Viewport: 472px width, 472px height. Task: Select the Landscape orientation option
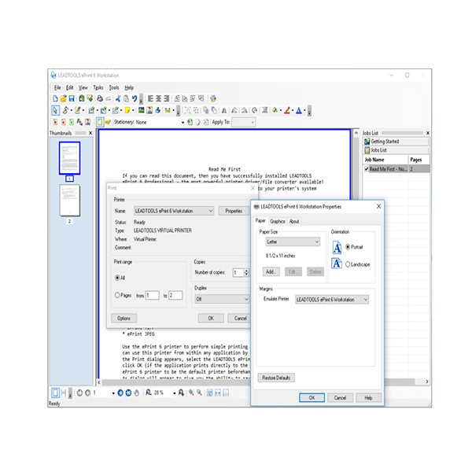pos(348,264)
